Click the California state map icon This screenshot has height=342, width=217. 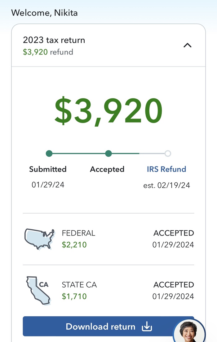pyautogui.click(x=37, y=291)
